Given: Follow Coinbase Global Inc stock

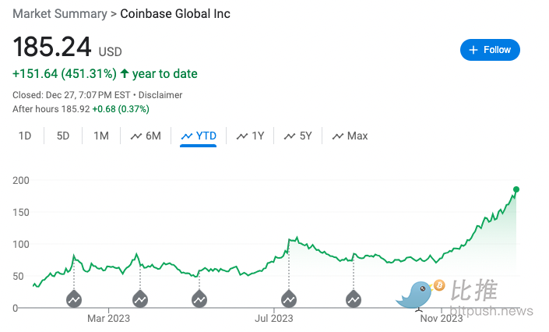Looking at the screenshot, I should click(490, 50).
